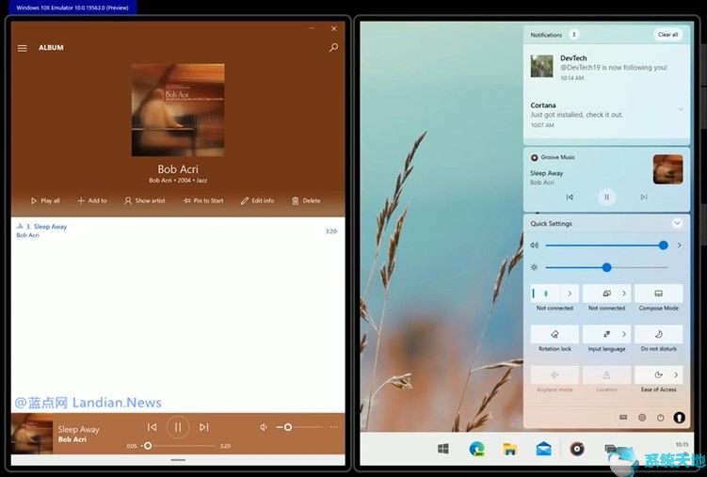Image resolution: width=707 pixels, height=477 pixels.
Task: Open Settings gear in Quick Settings footer
Action: pyautogui.click(x=642, y=418)
